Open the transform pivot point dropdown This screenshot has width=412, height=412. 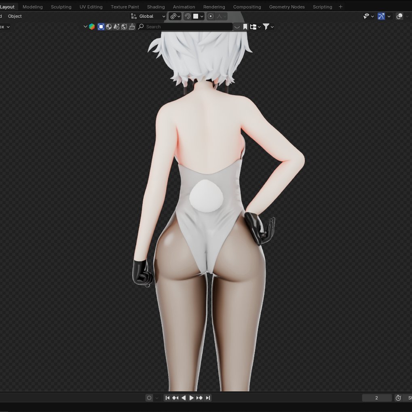[175, 16]
